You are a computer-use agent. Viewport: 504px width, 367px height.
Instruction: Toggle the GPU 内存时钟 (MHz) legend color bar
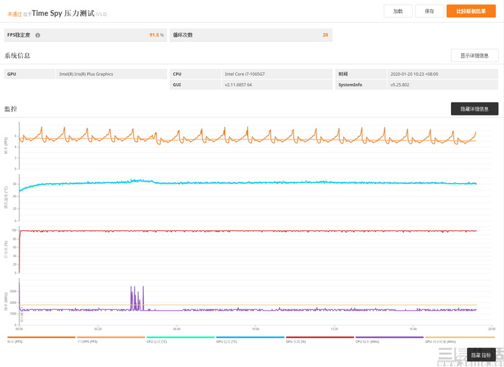pos(460,337)
